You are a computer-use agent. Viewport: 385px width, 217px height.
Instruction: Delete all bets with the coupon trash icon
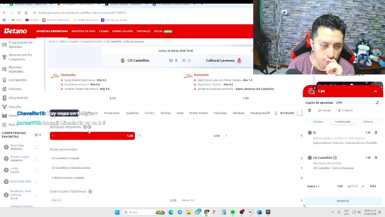point(310,111)
